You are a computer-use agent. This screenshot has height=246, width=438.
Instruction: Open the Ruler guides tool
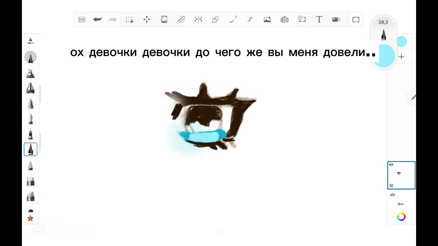coord(182,19)
